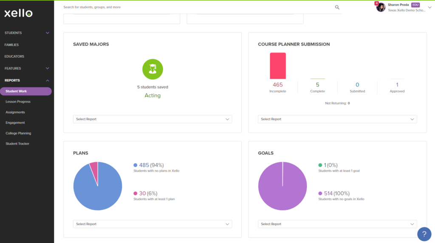Open the blue help question-mark button
Image resolution: width=435 pixels, height=243 pixels.
[x=424, y=234]
